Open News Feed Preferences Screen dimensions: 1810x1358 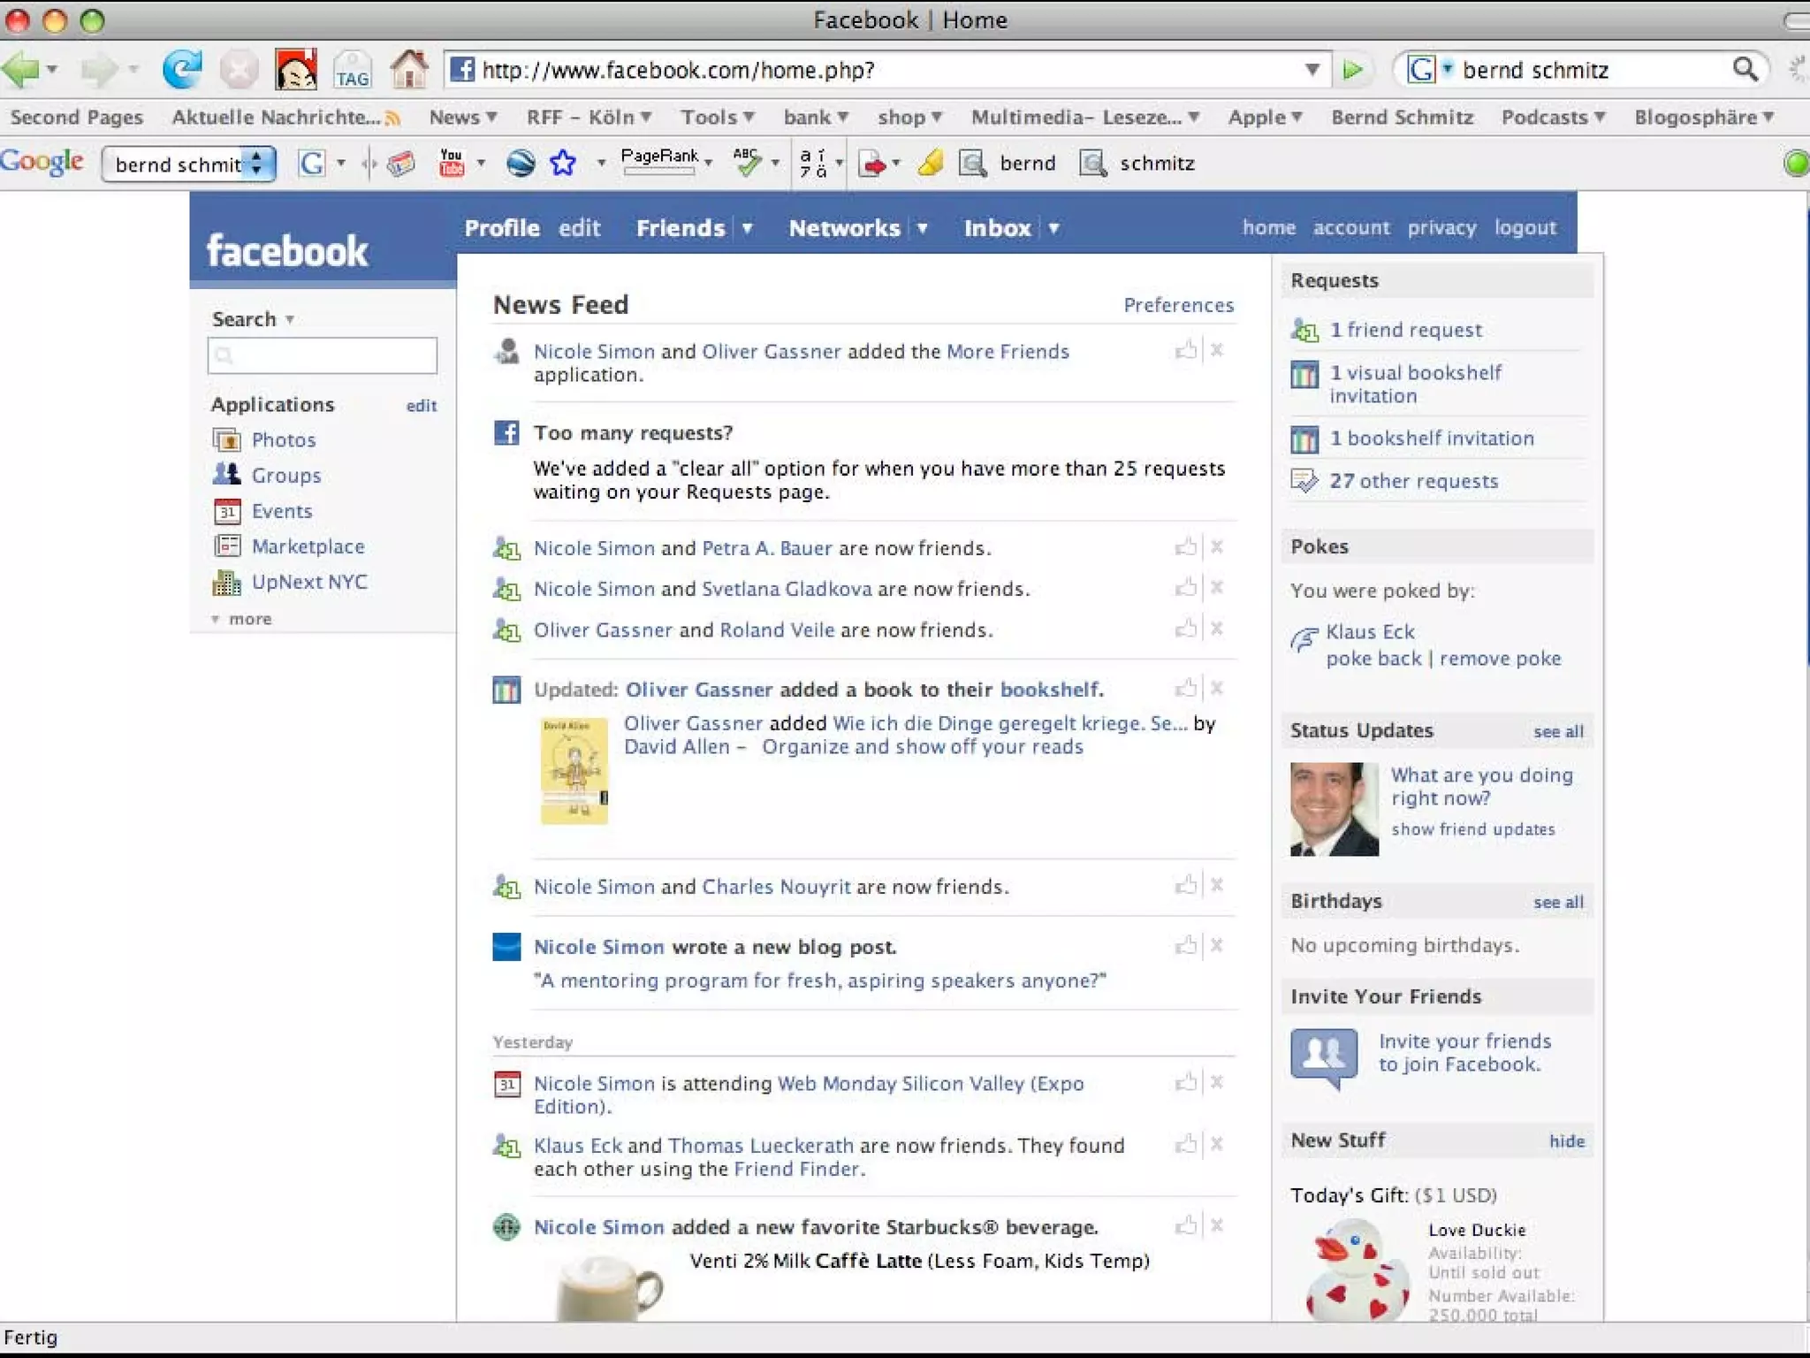(x=1178, y=305)
